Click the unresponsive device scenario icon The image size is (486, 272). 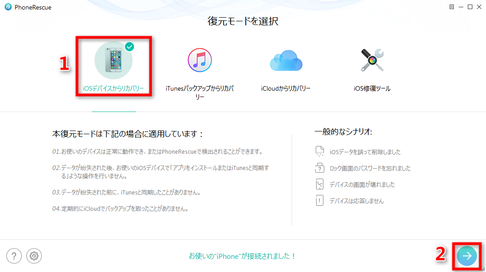[x=320, y=200]
